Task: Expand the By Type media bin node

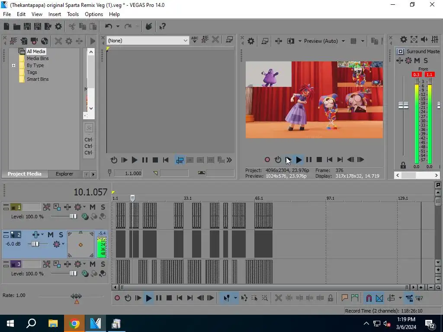Action: [x=13, y=66]
